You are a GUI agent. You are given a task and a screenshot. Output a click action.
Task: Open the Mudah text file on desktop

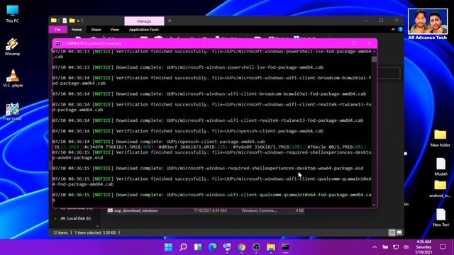[x=441, y=167]
